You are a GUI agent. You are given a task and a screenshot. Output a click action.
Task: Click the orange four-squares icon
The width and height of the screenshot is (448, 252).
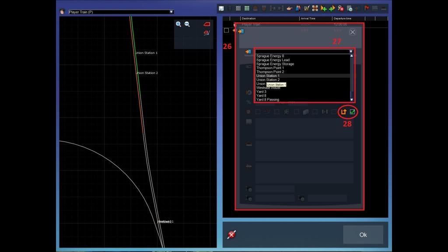(x=315, y=8)
